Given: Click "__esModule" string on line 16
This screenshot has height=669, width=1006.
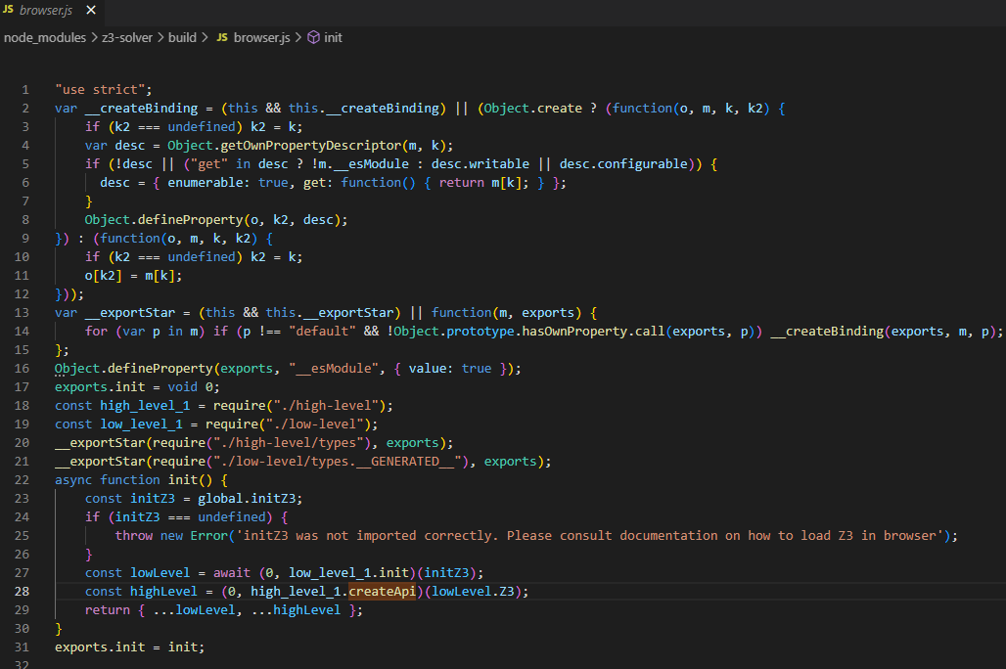Looking at the screenshot, I should (x=334, y=369).
